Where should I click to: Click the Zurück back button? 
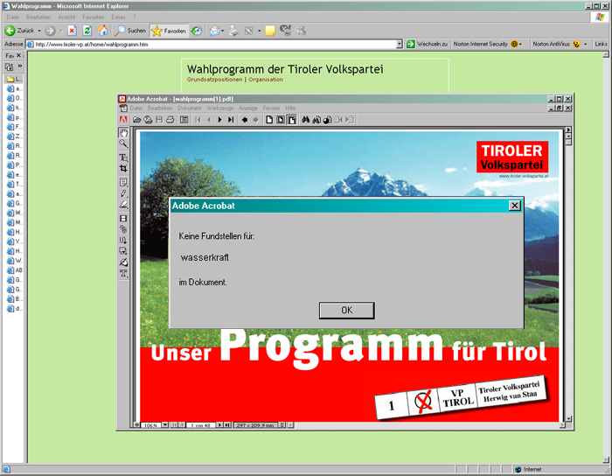[x=19, y=31]
